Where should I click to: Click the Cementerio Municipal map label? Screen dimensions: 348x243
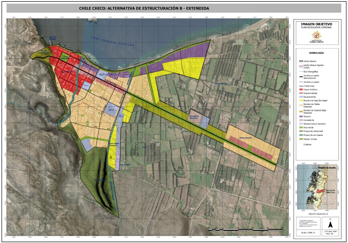195,117
